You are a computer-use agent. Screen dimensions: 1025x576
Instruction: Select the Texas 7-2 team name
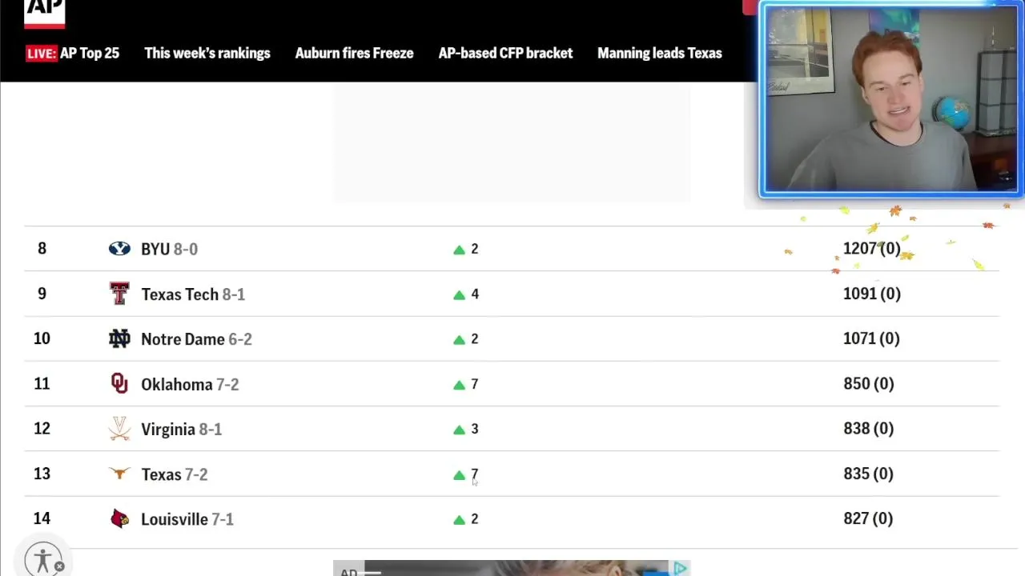coord(174,474)
